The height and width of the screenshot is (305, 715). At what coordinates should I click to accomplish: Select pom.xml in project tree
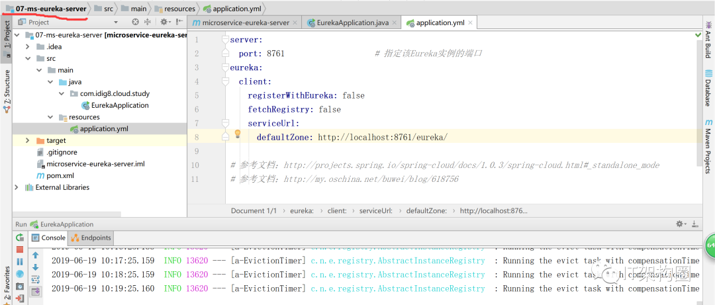pos(55,175)
